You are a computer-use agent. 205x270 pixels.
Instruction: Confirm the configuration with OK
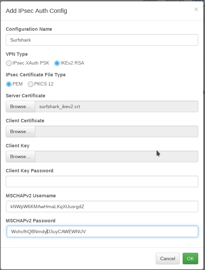click(x=190, y=259)
